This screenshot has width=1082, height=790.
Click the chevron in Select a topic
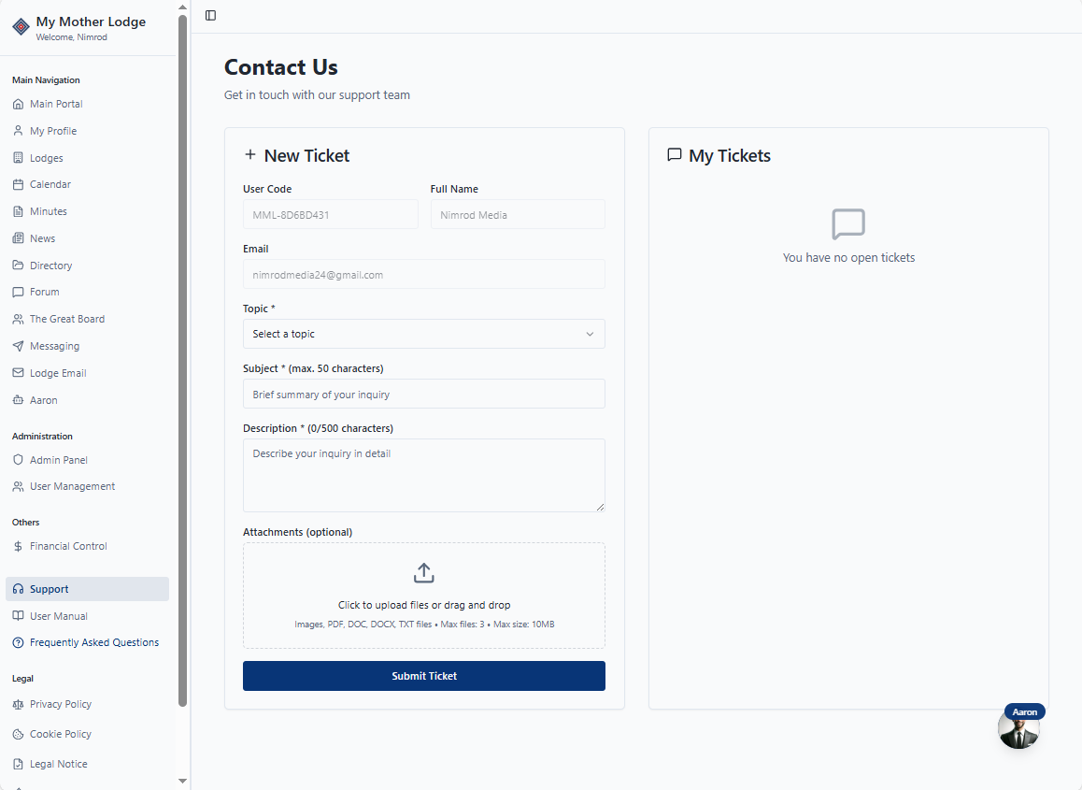click(x=590, y=334)
